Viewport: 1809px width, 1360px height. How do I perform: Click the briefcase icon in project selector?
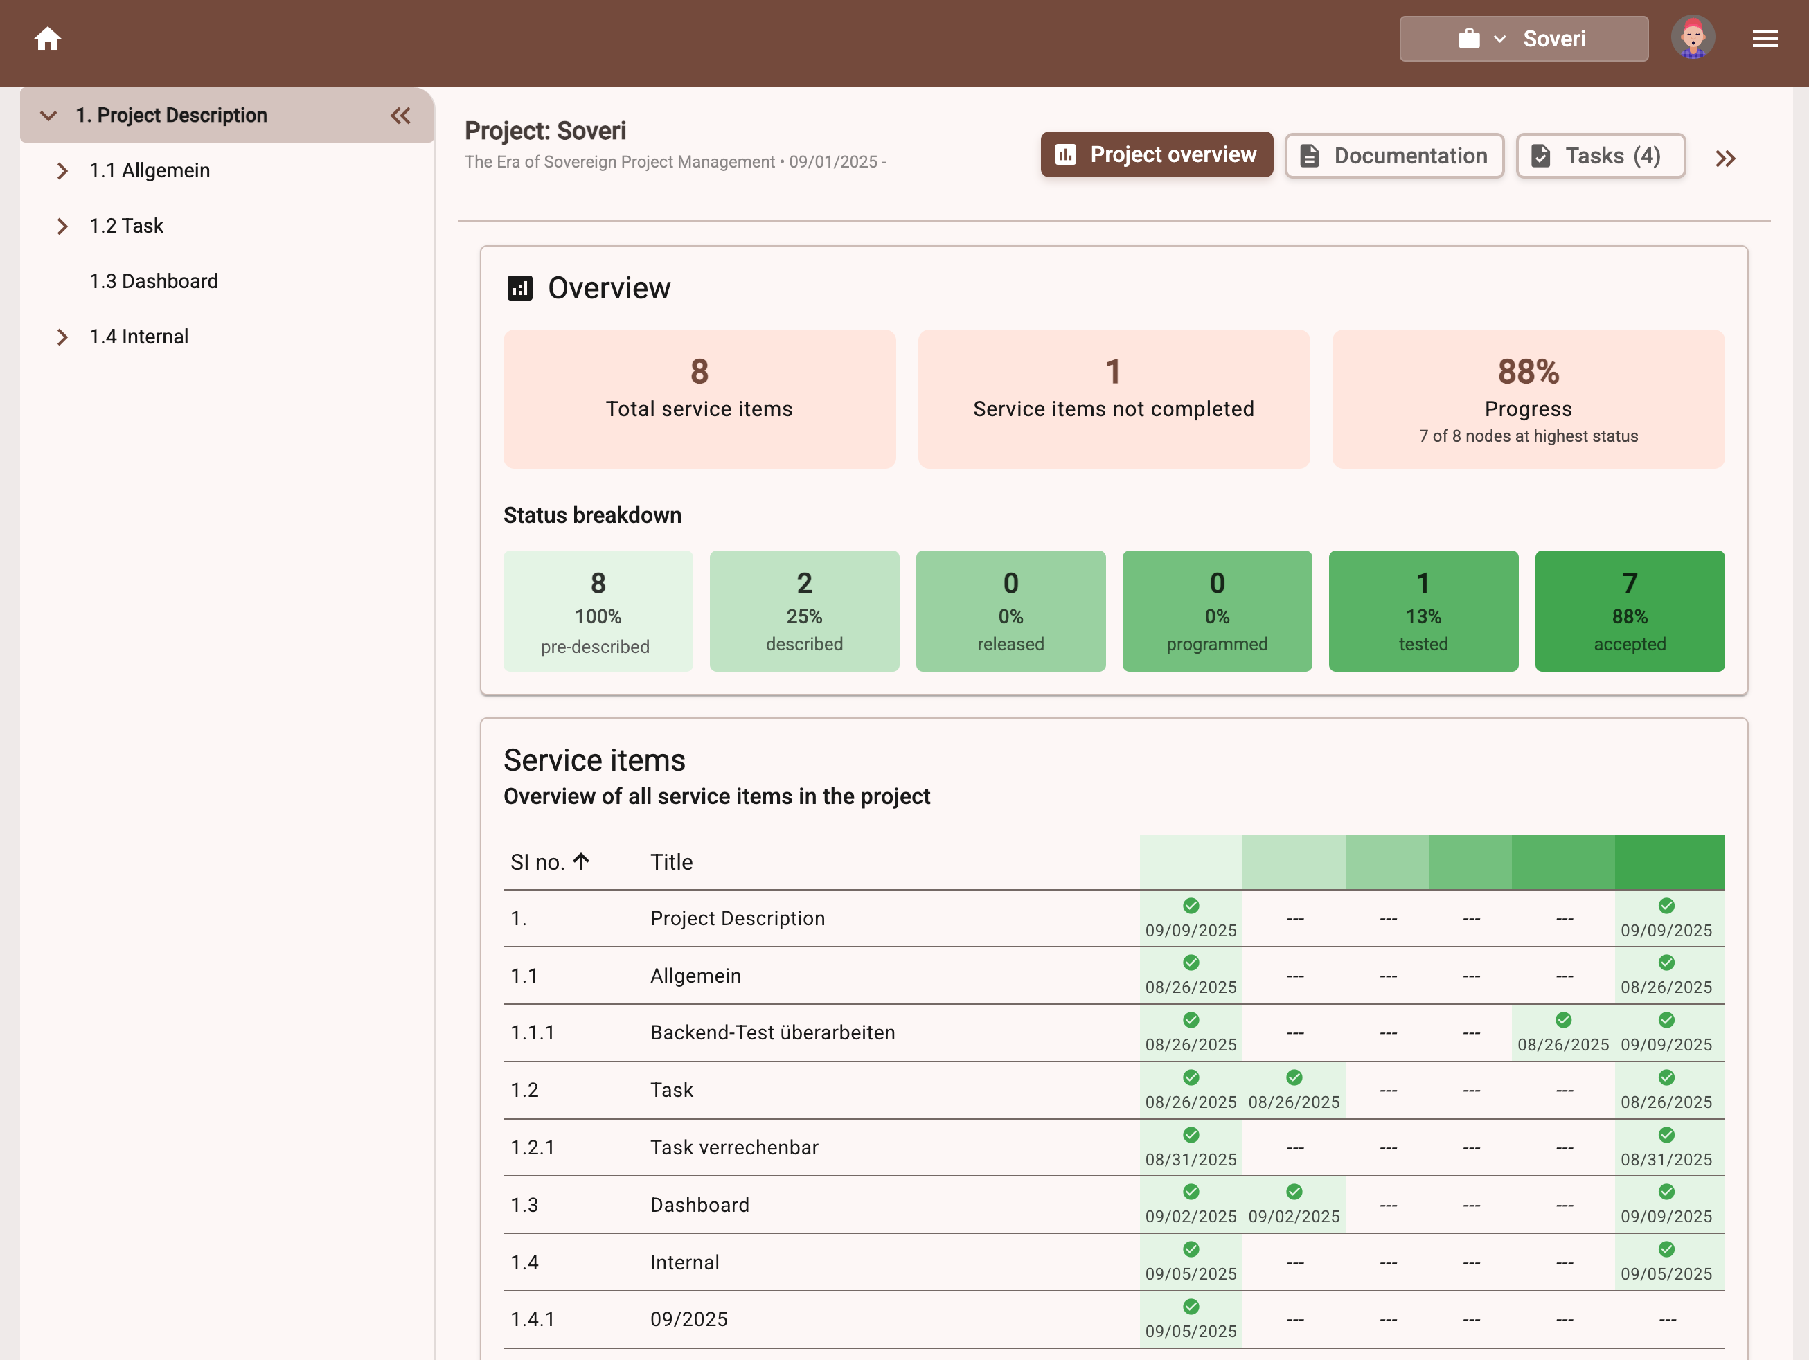click(1469, 39)
